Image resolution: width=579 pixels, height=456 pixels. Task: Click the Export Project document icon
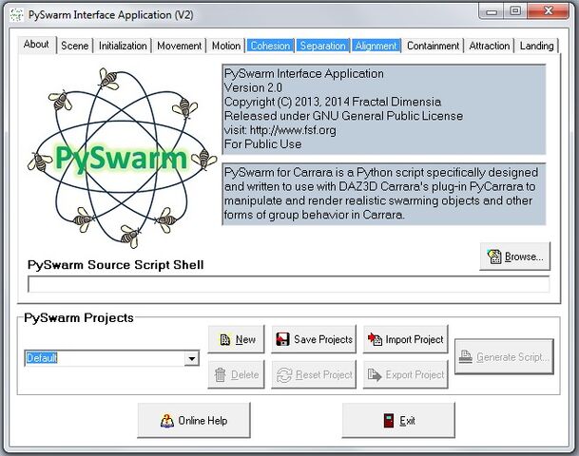(375, 375)
